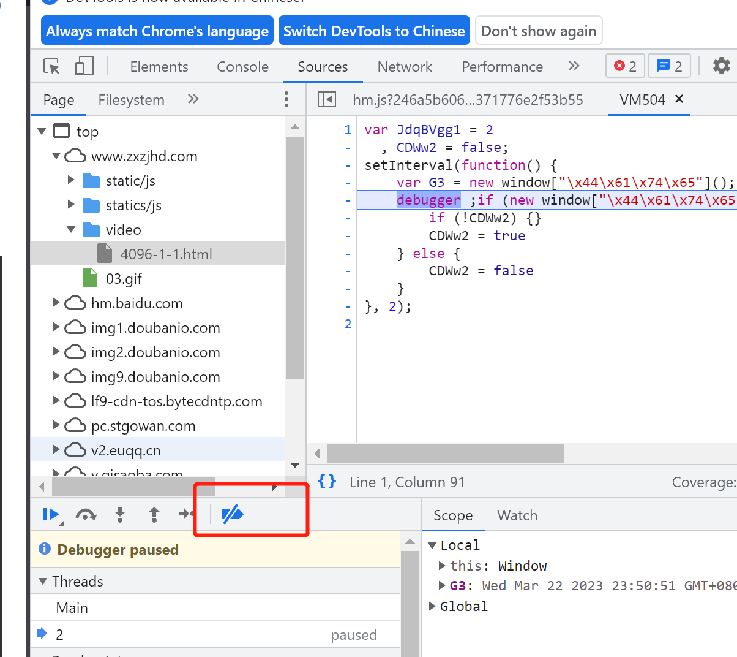The height and width of the screenshot is (657, 737).
Task: Expand the G3 date variable
Action: [442, 585]
